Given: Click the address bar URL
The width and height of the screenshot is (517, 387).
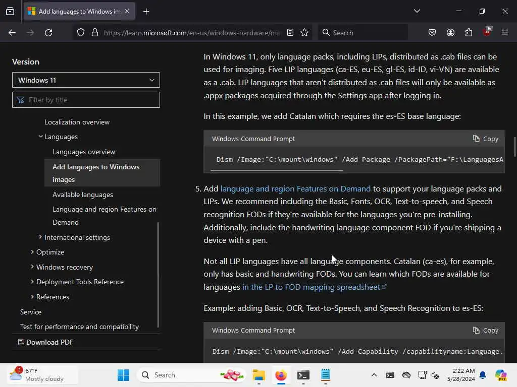Looking at the screenshot, I should [192, 33].
